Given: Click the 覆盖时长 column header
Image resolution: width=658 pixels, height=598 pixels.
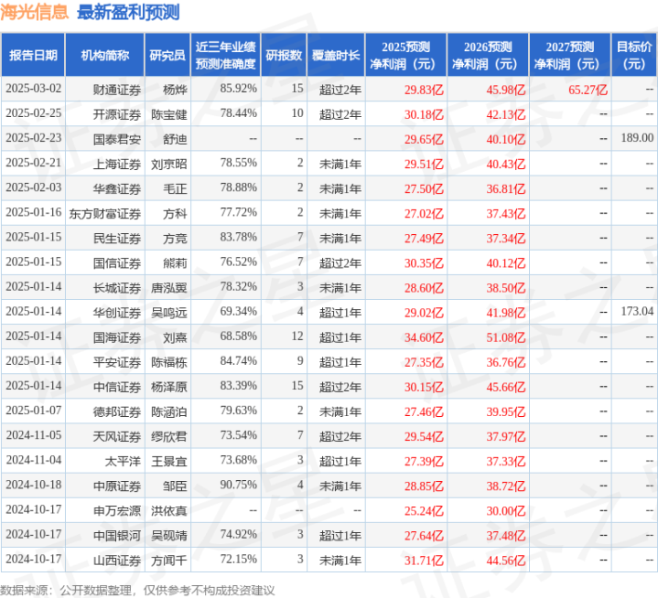Looking at the screenshot, I should coord(336,55).
